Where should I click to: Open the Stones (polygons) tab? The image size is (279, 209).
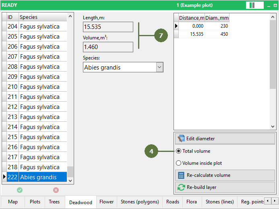[140, 202]
